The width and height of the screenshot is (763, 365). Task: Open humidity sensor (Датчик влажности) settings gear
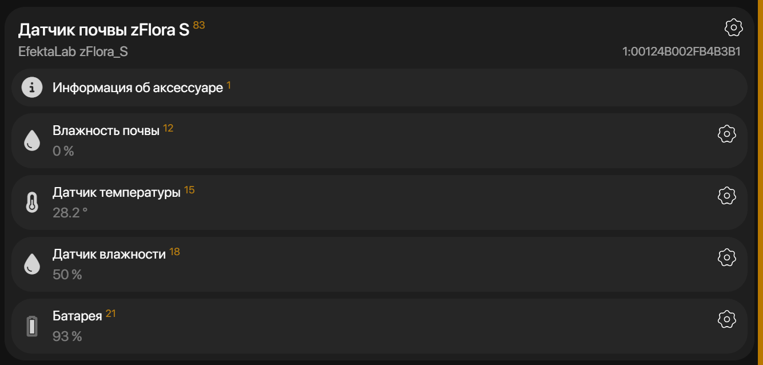click(x=726, y=257)
